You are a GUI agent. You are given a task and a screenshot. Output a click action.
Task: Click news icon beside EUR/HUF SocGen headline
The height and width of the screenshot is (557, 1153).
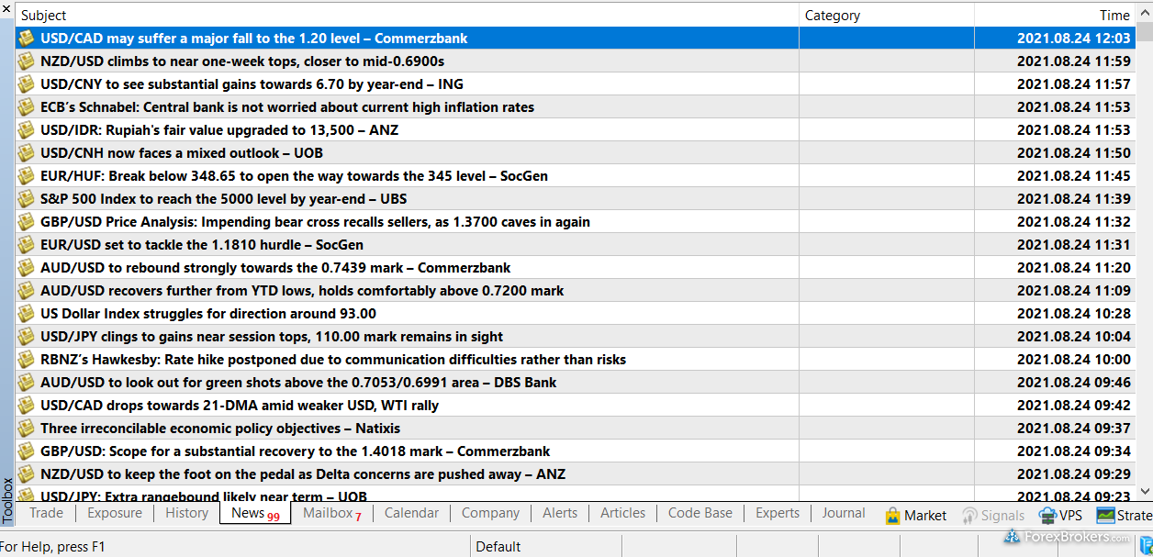(26, 176)
